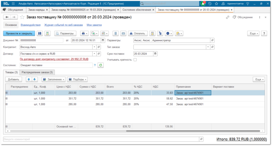Screen dimensions: 272x146
Task: Select the Основное section
Action: click(x=11, y=25)
